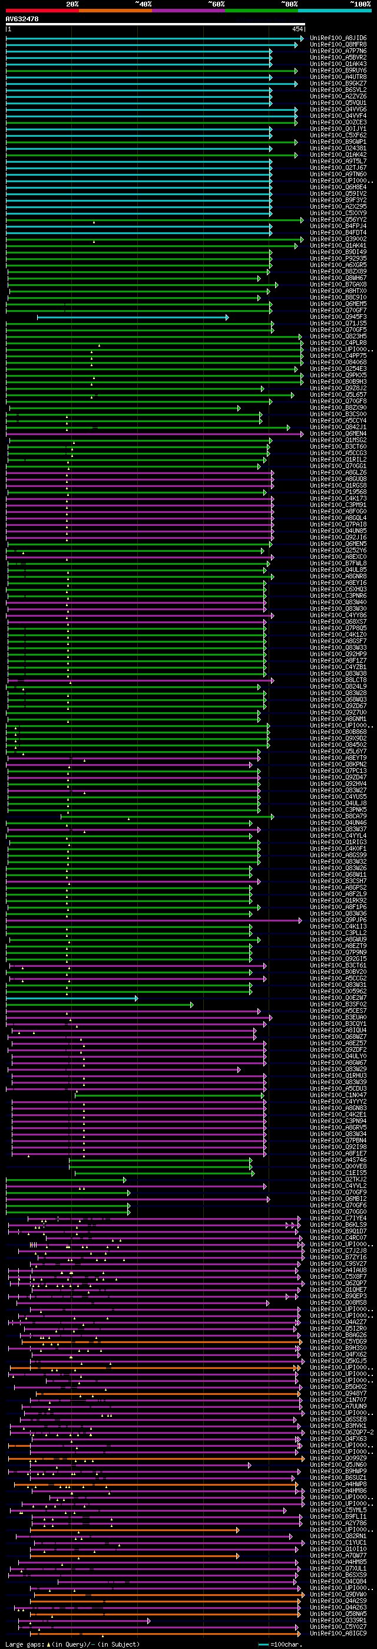Click query end position 454

point(297,29)
